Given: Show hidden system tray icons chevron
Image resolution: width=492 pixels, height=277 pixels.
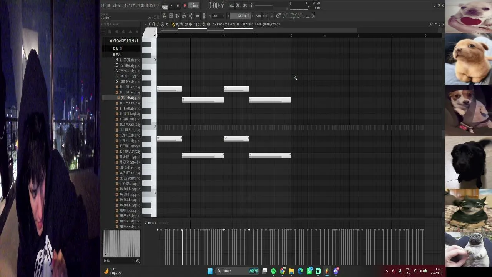Looking at the screenshot, I should coord(387,271).
